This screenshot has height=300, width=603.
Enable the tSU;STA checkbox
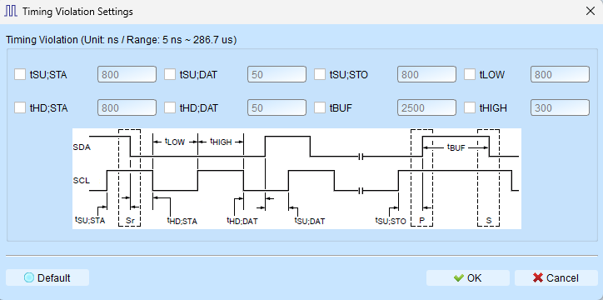coord(20,74)
